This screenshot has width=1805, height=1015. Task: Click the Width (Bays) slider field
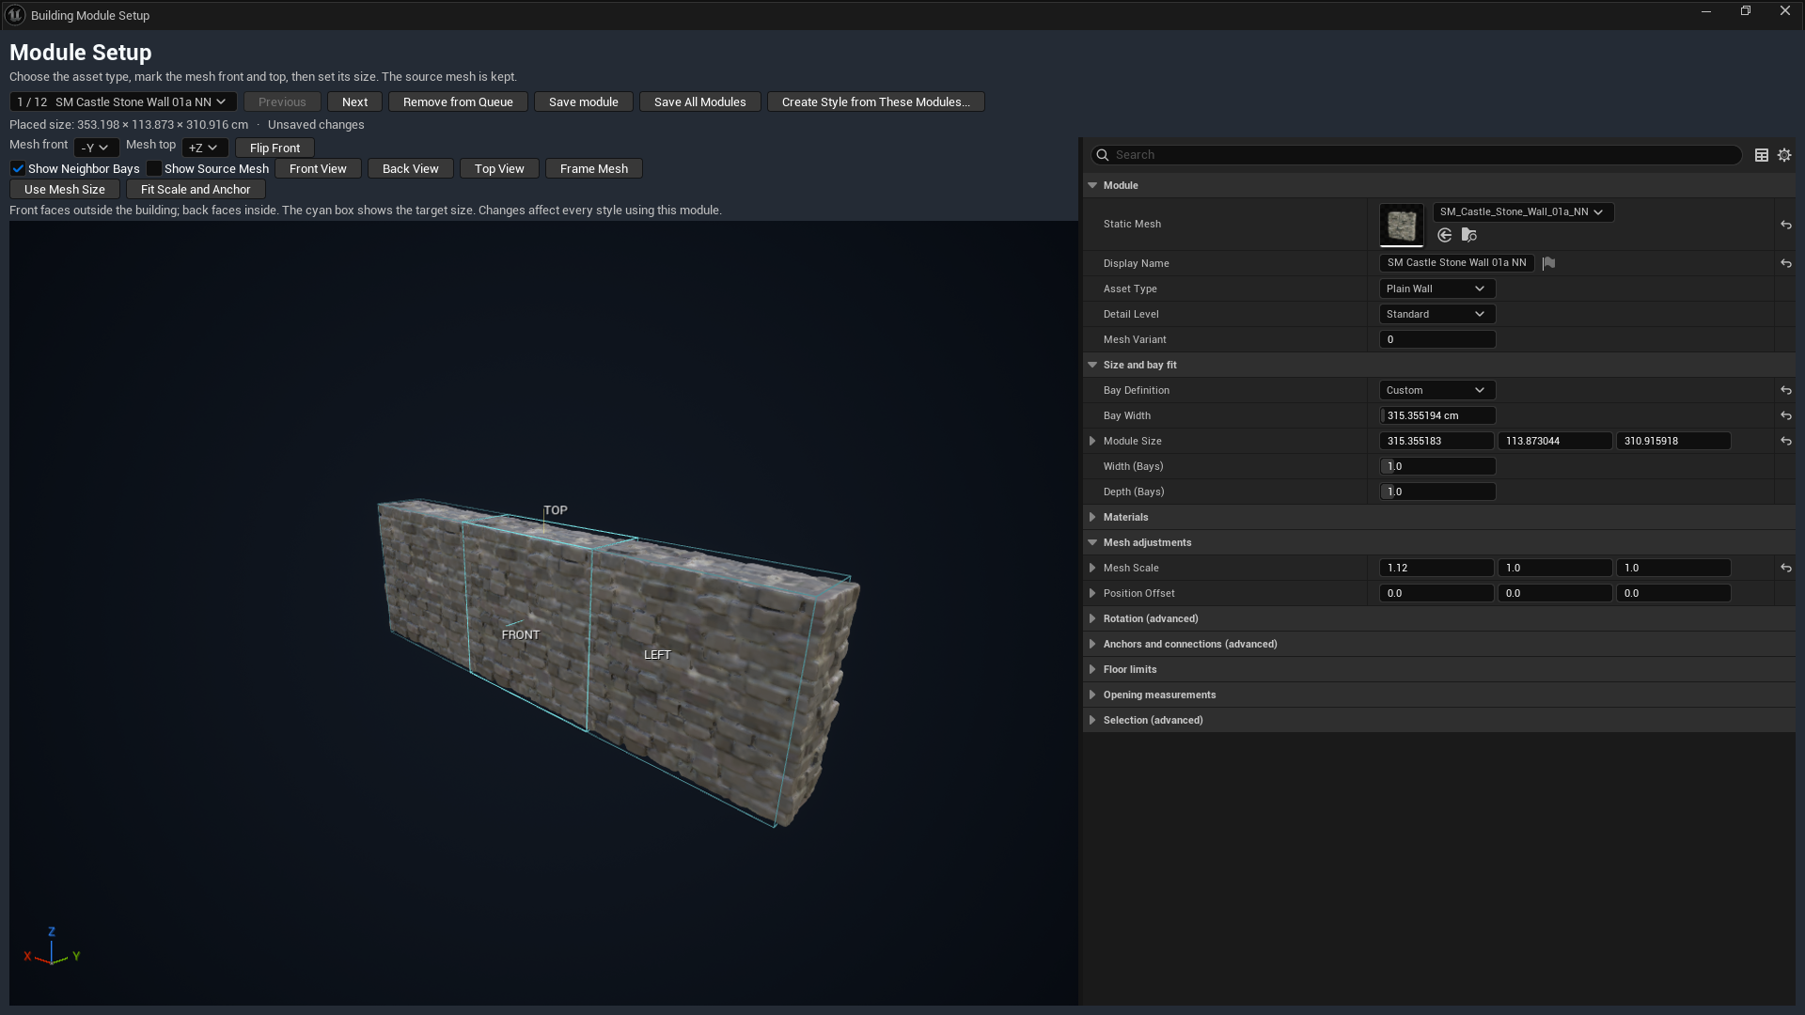click(1436, 466)
